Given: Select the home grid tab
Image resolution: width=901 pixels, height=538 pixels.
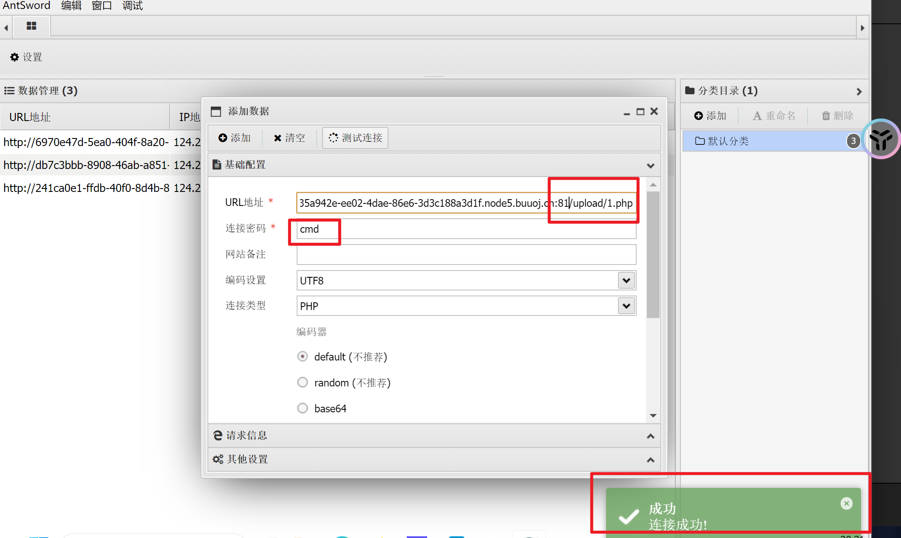Looking at the screenshot, I should pyautogui.click(x=31, y=26).
